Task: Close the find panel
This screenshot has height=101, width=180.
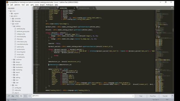Action: [x=172, y=95]
